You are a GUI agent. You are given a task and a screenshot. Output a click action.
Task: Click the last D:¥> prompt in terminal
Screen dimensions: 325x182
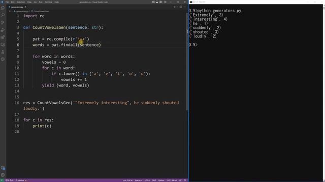click(x=193, y=45)
